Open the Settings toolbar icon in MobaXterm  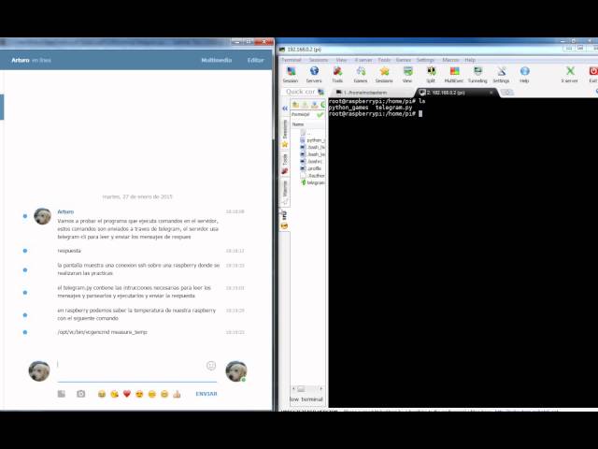[x=501, y=75]
